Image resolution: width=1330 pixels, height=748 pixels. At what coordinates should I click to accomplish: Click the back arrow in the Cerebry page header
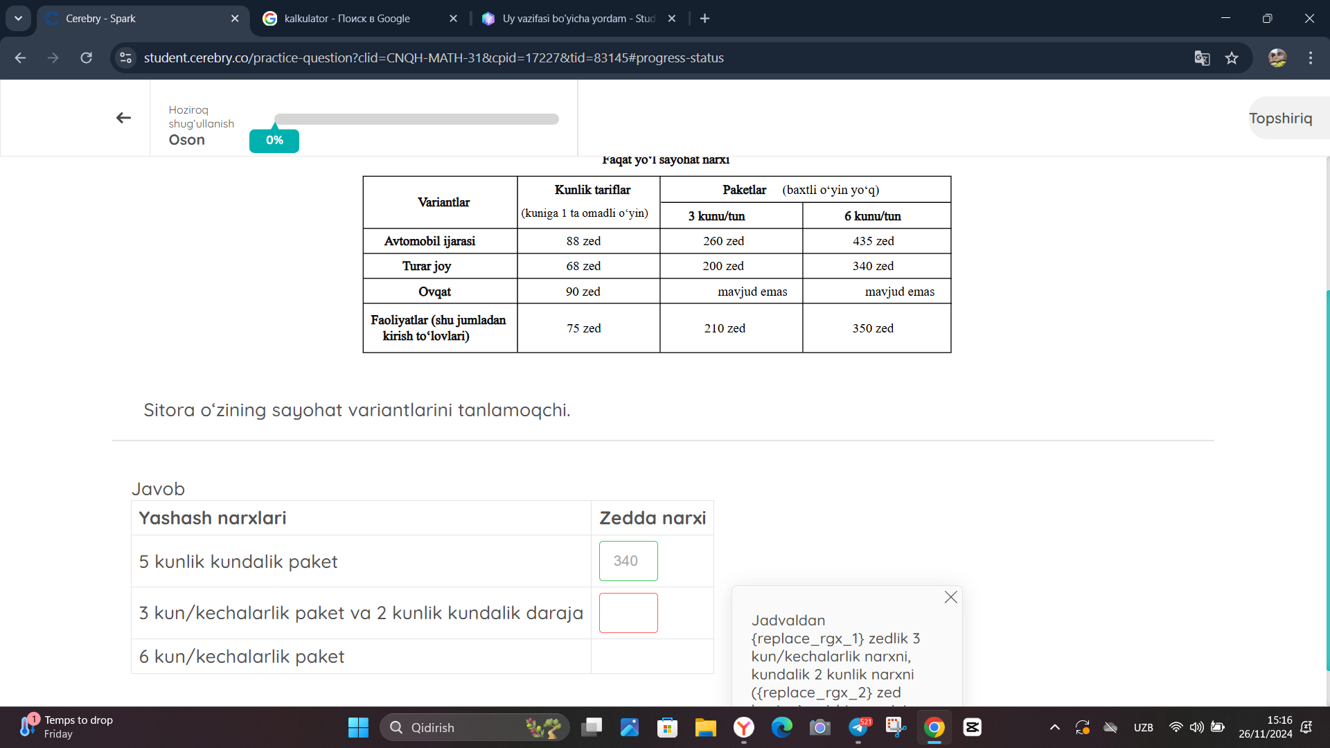point(123,118)
